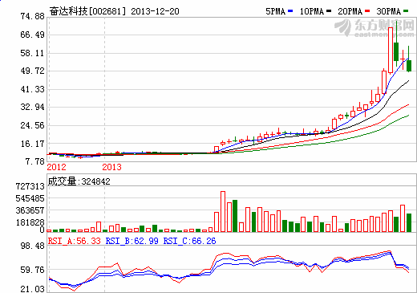Click the 74.88 price axis label
Image resolution: width=417 pixels, height=293 pixels.
point(33,16)
